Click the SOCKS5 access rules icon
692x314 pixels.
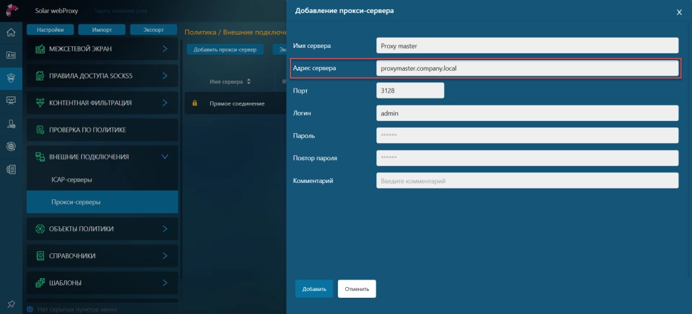[40, 76]
